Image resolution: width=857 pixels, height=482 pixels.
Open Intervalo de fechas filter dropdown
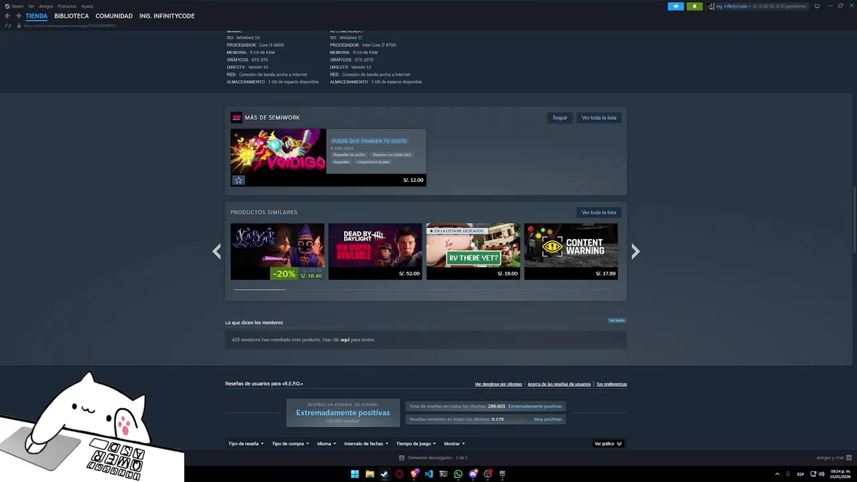366,444
